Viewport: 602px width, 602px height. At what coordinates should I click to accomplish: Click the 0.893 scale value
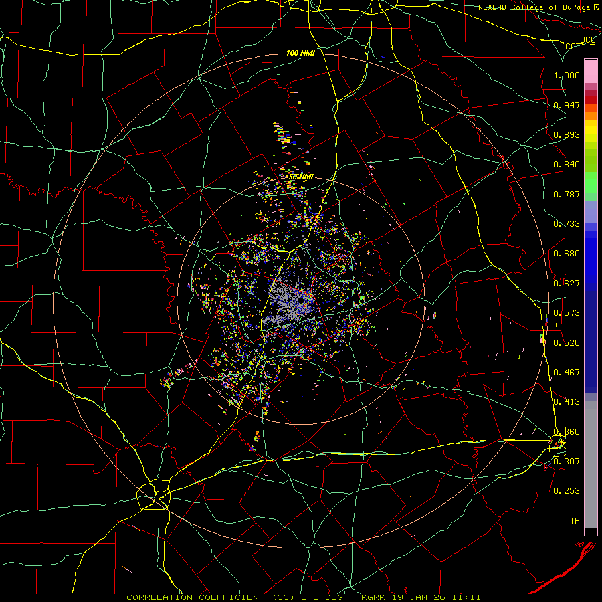pyautogui.click(x=567, y=134)
